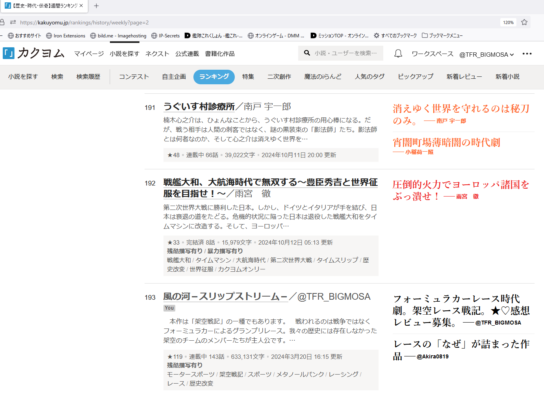544x397 pixels.
Task: Open a new browser tab with plus
Action: 97,6
